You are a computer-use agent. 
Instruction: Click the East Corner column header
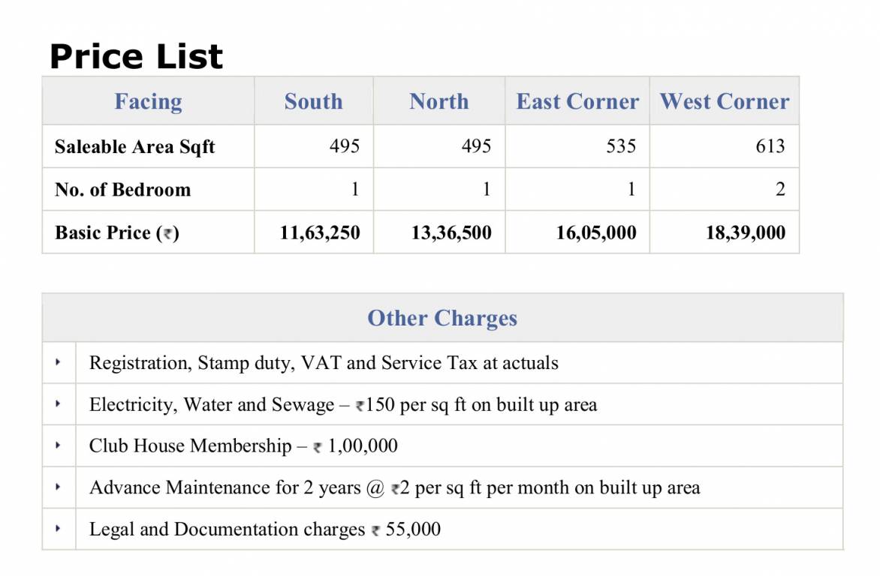click(577, 101)
